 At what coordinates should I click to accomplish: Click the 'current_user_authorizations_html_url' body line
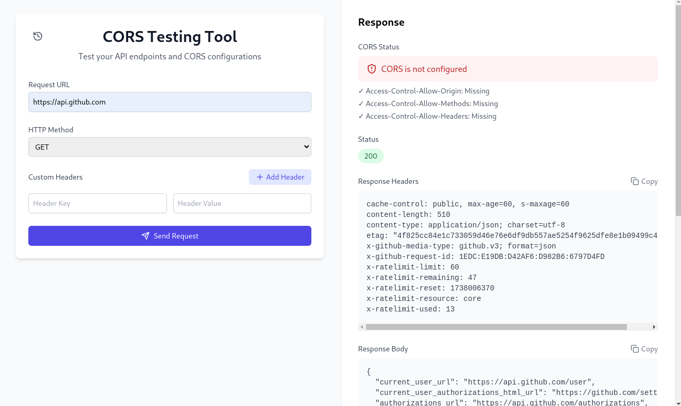pos(517,392)
